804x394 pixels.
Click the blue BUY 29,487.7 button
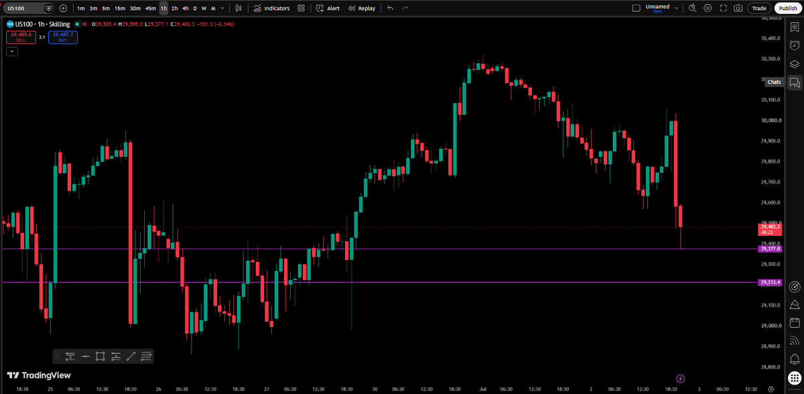point(62,38)
